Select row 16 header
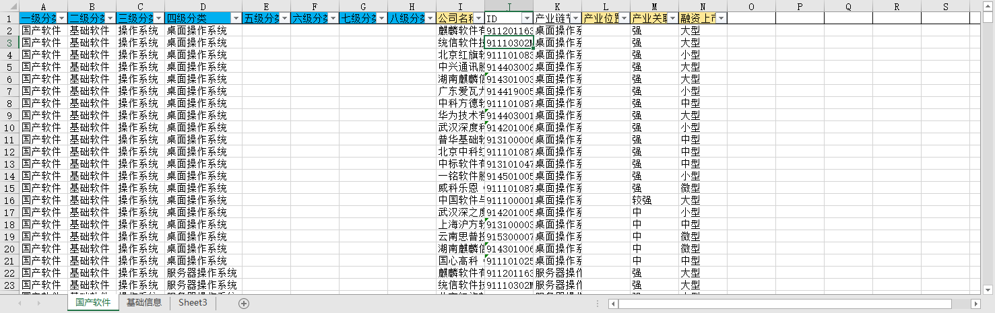This screenshot has height=313, width=995. click(9, 200)
